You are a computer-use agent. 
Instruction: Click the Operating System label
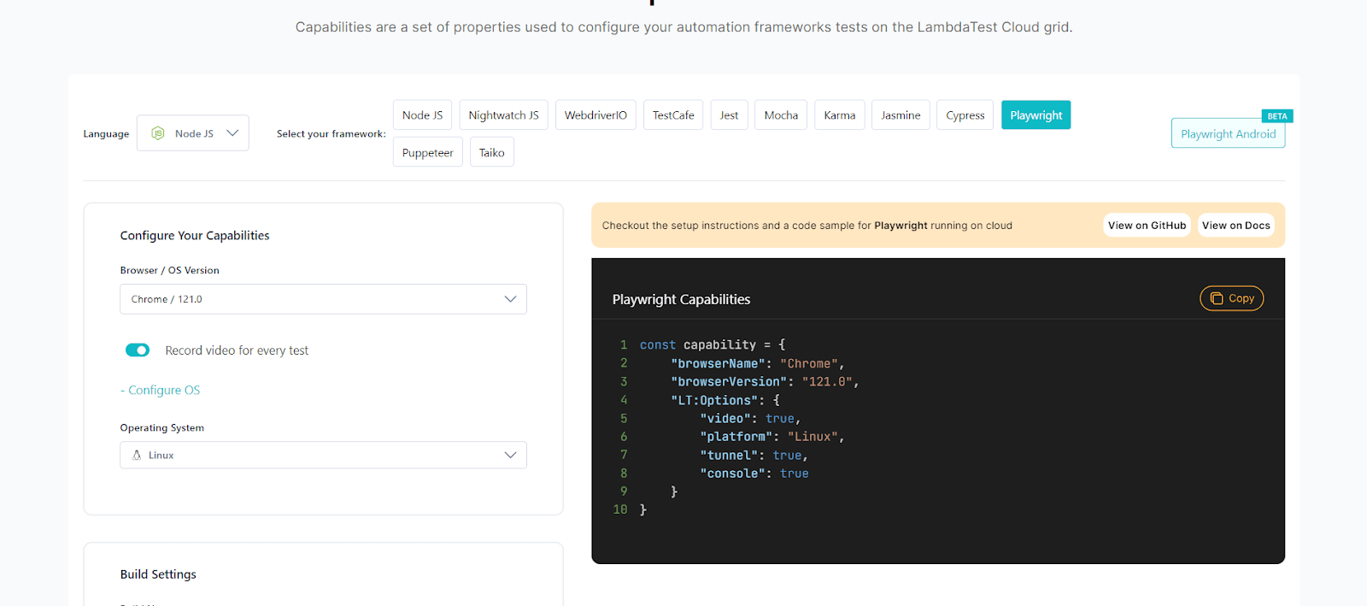[162, 428]
